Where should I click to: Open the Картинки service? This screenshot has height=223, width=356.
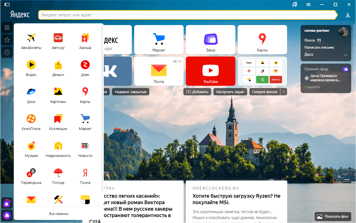coord(58,95)
